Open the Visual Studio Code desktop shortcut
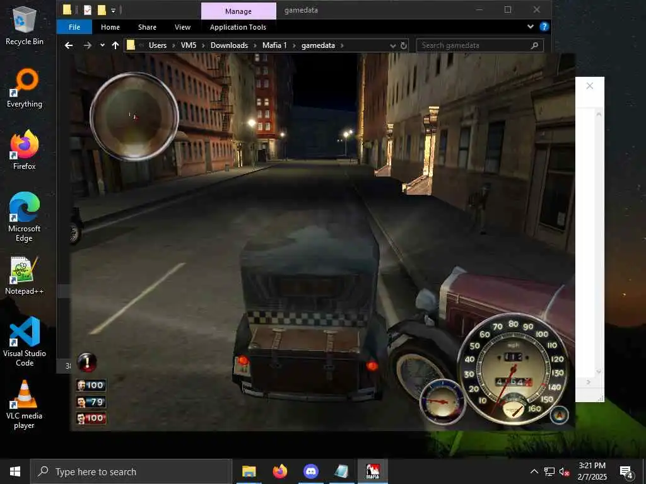The width and height of the screenshot is (646, 484). pyautogui.click(x=25, y=342)
